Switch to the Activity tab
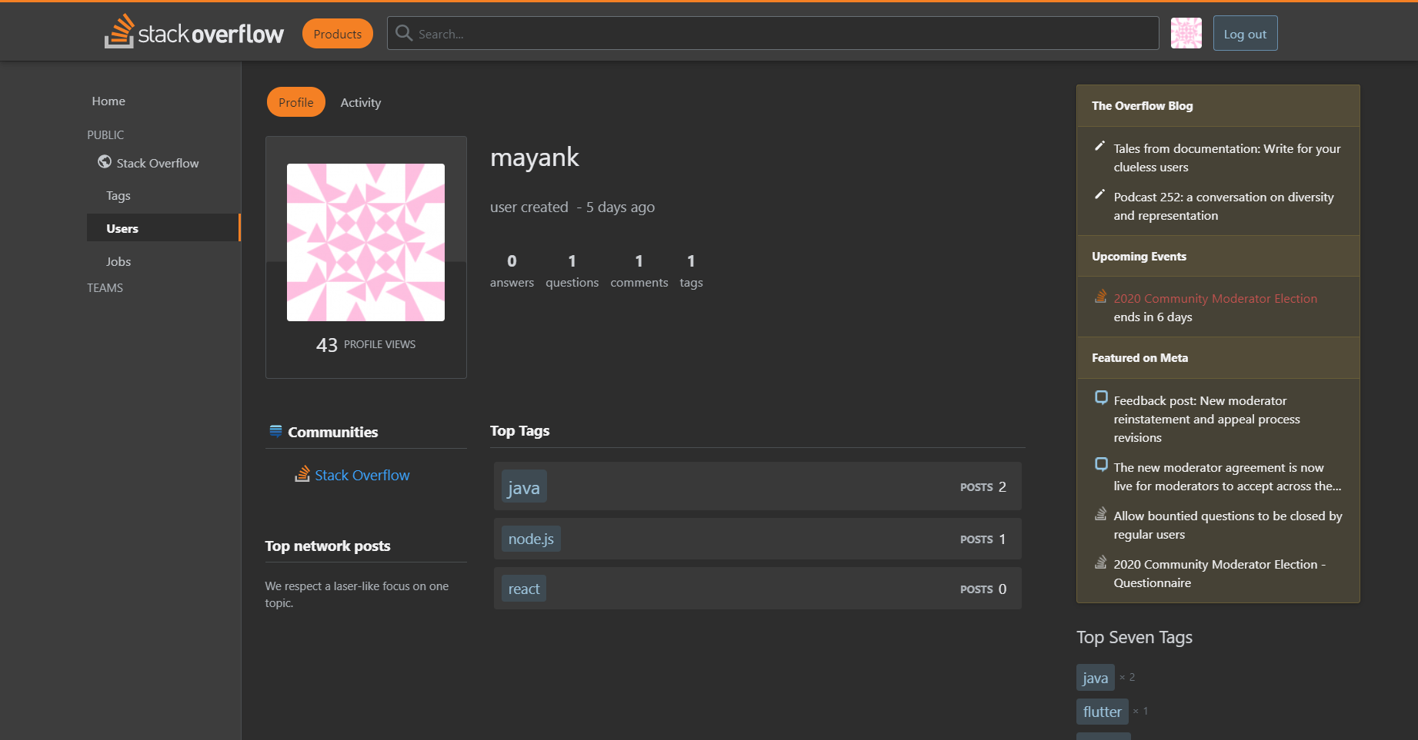 pos(360,101)
